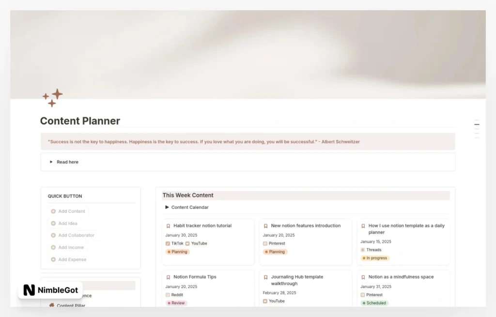Click the plus icon beside Add Collaborator
This screenshot has width=496, height=317.
(x=53, y=235)
